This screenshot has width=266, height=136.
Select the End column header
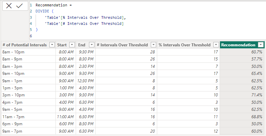(82, 45)
